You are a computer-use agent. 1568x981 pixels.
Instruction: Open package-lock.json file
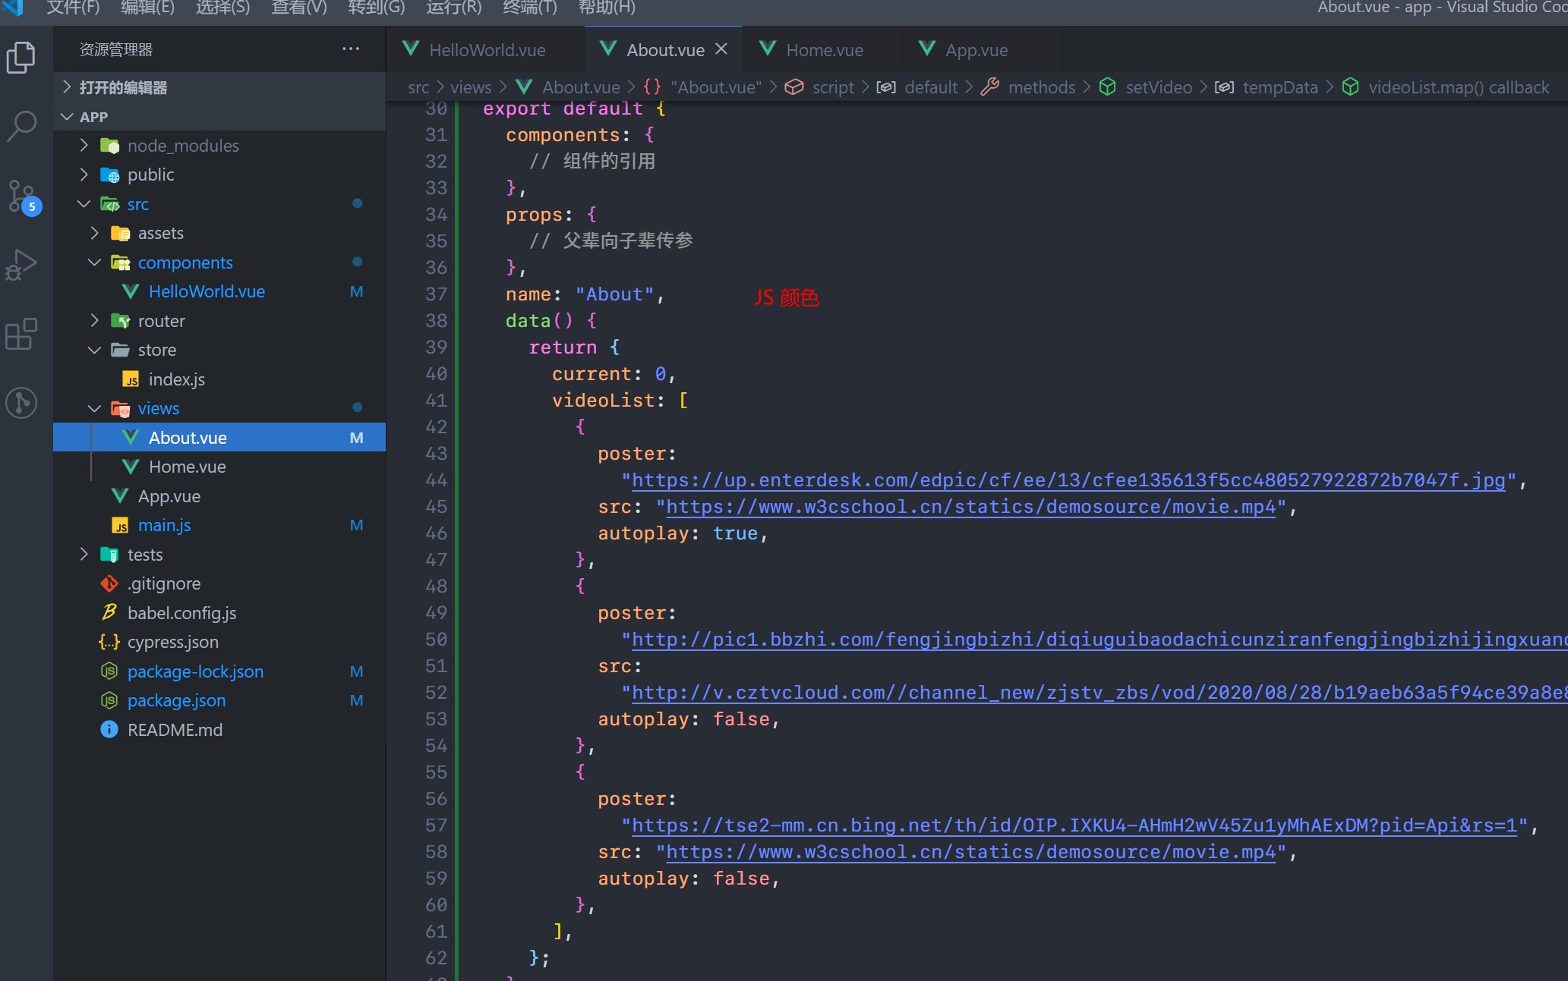[219, 671]
